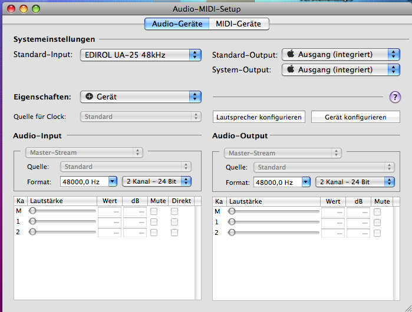Expand the Eigenschaften Gerät dropdown
Viewport: 412px width, 312px height.
click(140, 96)
